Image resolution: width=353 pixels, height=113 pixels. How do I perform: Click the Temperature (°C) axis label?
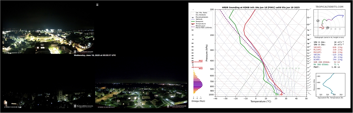pos(261,101)
